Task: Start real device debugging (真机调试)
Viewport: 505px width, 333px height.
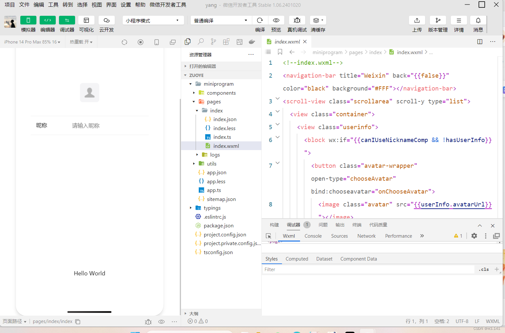Action: pos(297,20)
